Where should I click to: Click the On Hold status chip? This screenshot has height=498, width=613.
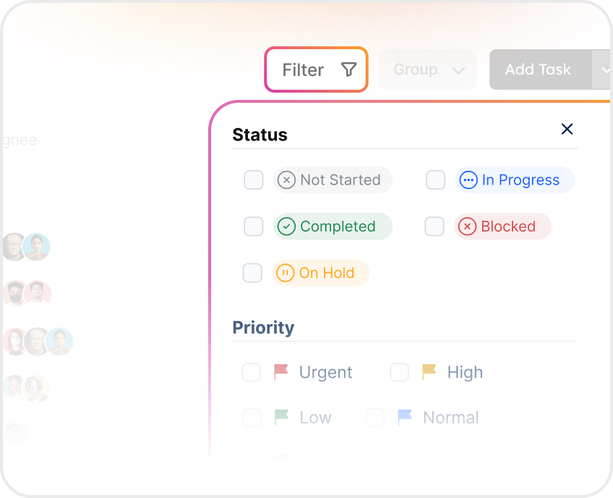click(320, 273)
